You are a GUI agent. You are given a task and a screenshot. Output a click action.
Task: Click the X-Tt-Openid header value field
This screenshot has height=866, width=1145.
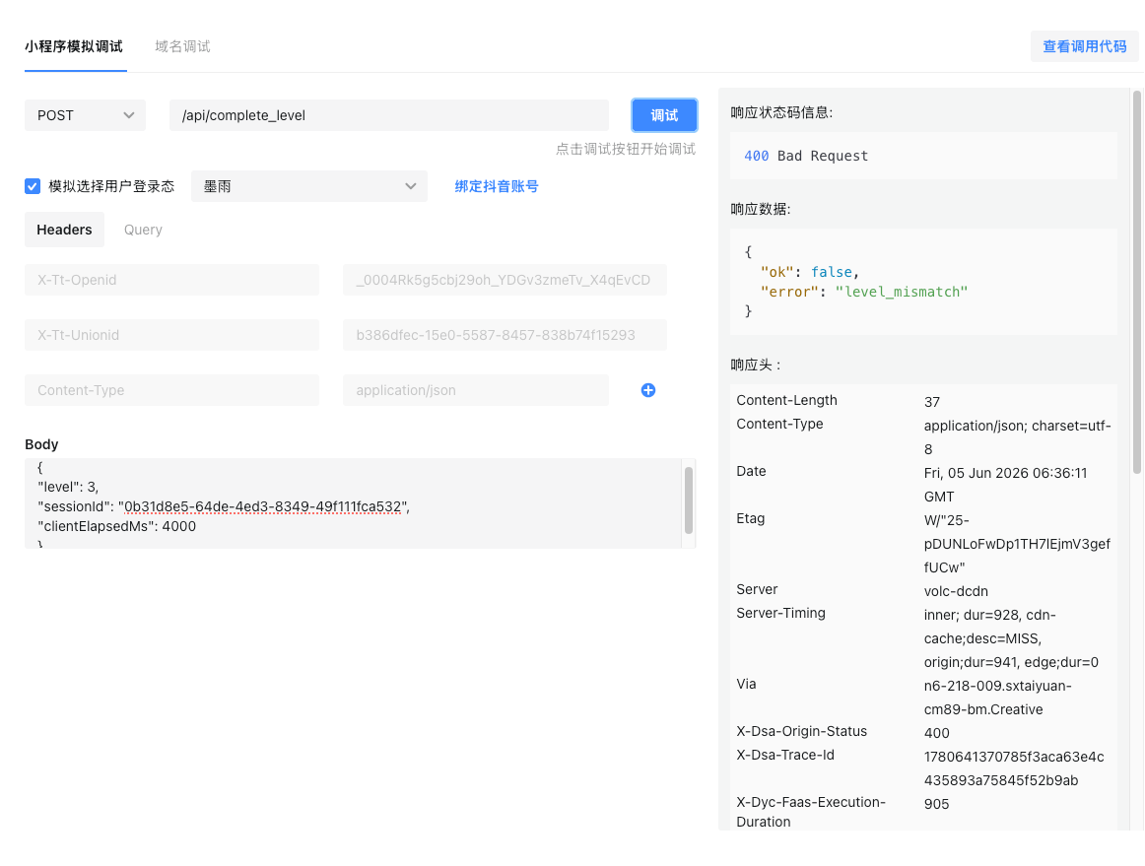[x=505, y=280]
